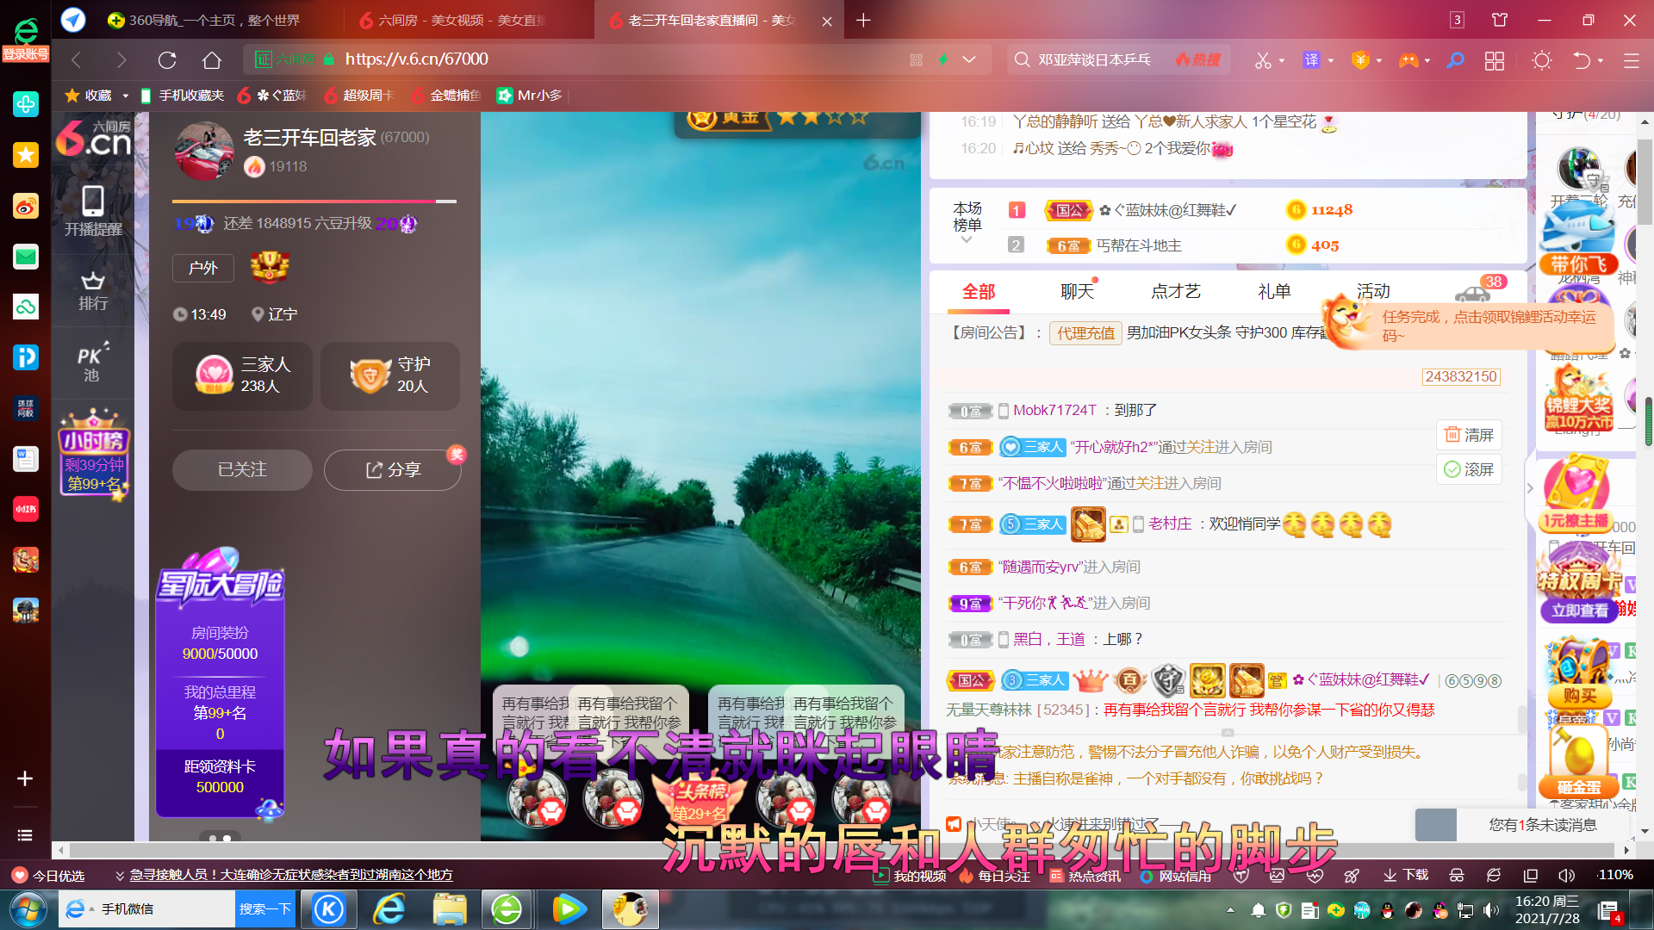Click the 分享 share button
The width and height of the screenshot is (1654, 930).
[393, 470]
